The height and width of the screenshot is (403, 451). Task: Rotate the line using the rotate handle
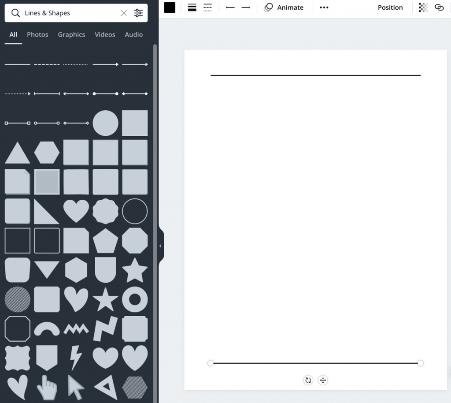click(308, 380)
